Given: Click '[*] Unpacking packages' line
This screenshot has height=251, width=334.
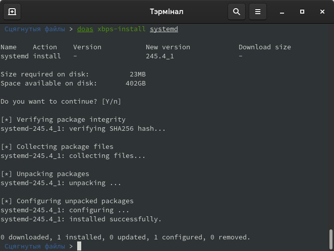Looking at the screenshot, I should pos(45,174).
